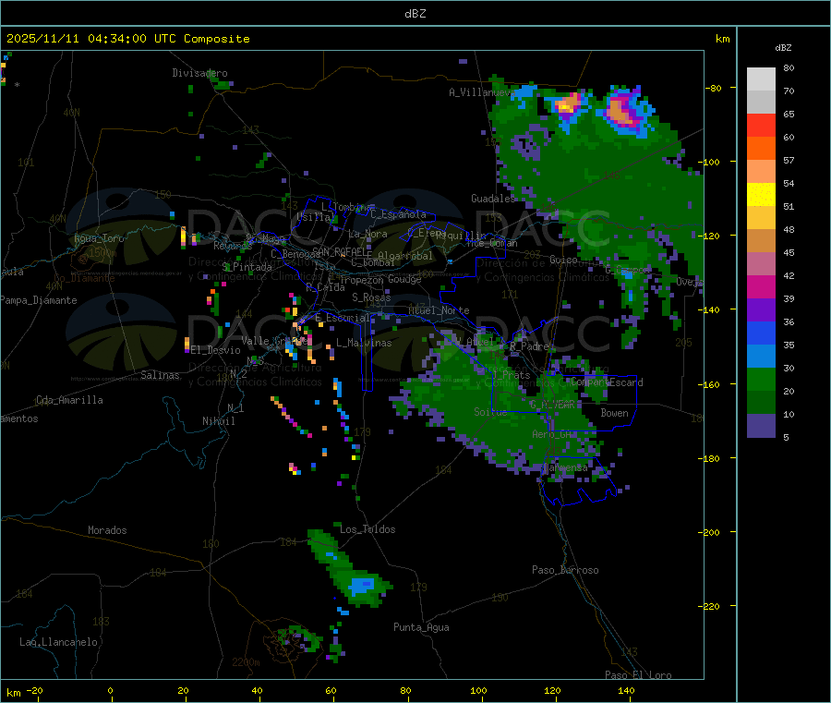Click the blue-core radar echo south of Los_Toldos
The height and width of the screenshot is (703, 831).
[x=363, y=587]
